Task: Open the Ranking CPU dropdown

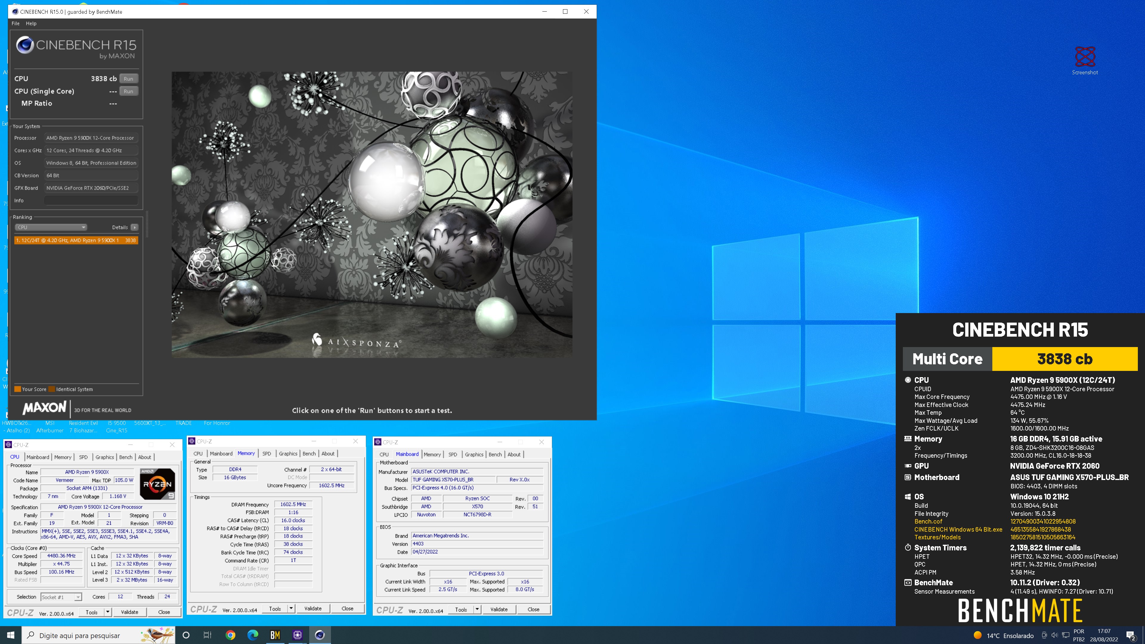Action: [51, 227]
